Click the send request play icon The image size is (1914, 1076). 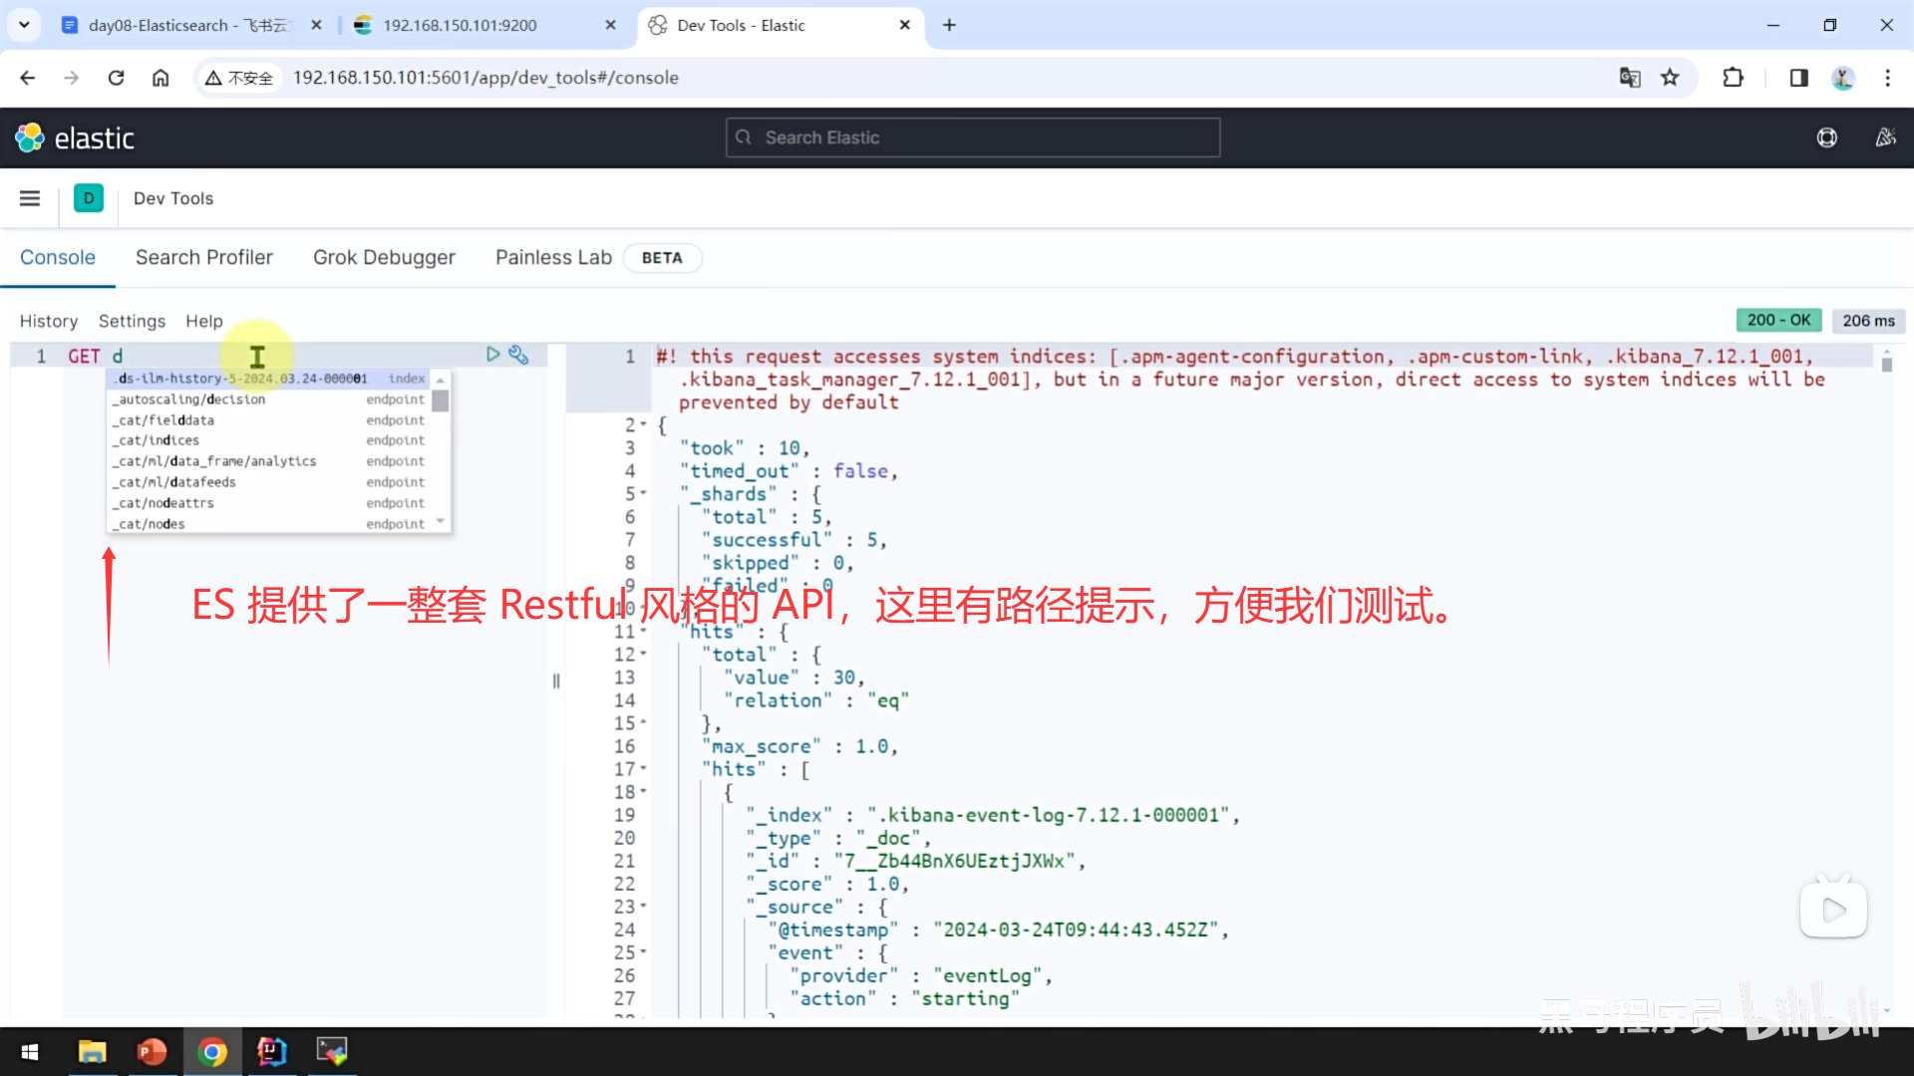492,355
